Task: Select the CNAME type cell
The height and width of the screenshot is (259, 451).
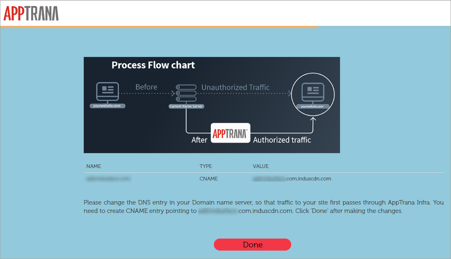Action: (209, 179)
